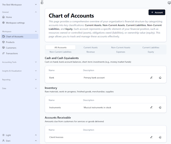Erase the Instruments account using eraser icon
The image size is (171, 144).
point(160,108)
